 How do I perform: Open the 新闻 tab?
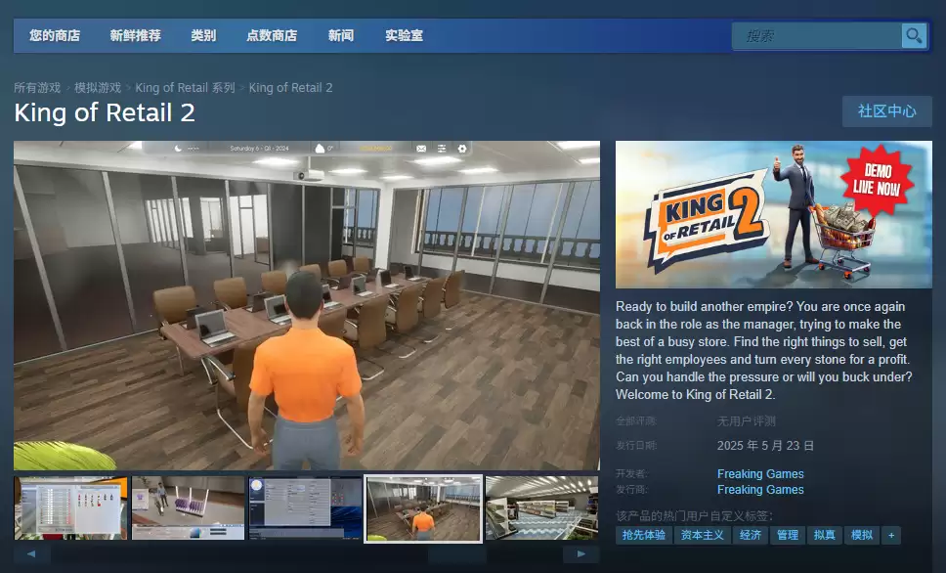coord(341,36)
